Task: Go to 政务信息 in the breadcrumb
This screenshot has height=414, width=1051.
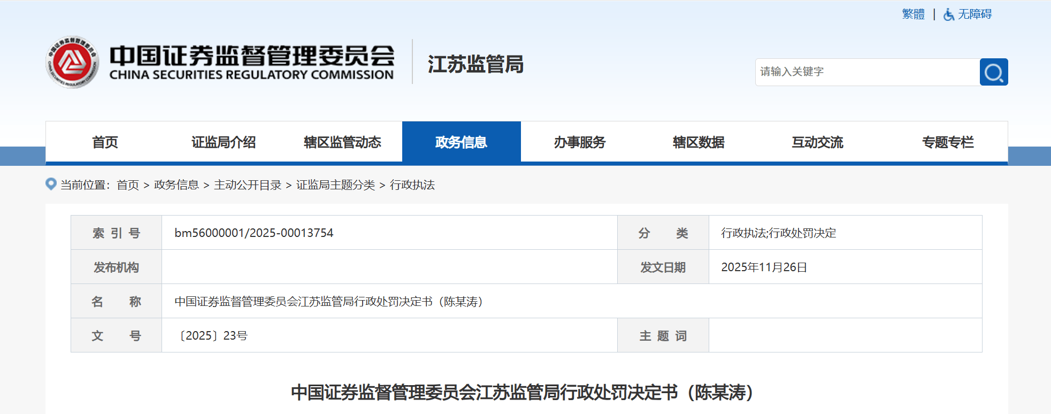Action: tap(177, 185)
